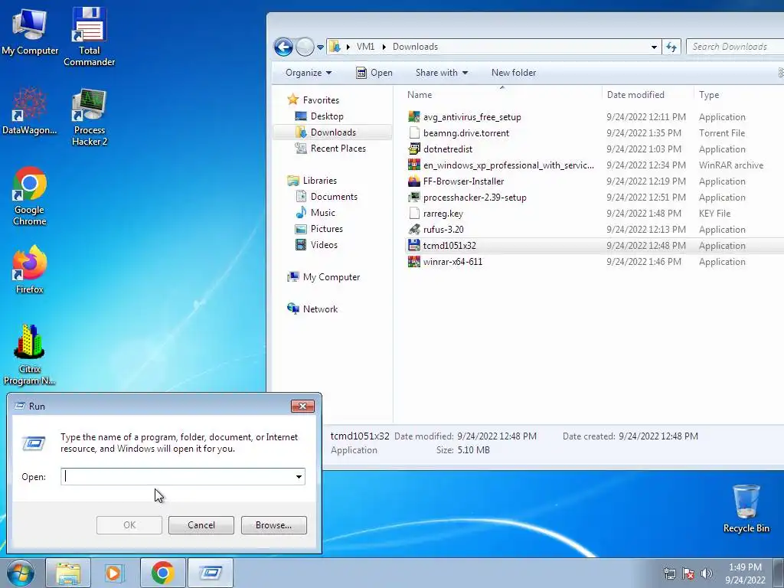Open Citrix Program Neighborhood desktop icon
784x588 pixels.
point(30,354)
